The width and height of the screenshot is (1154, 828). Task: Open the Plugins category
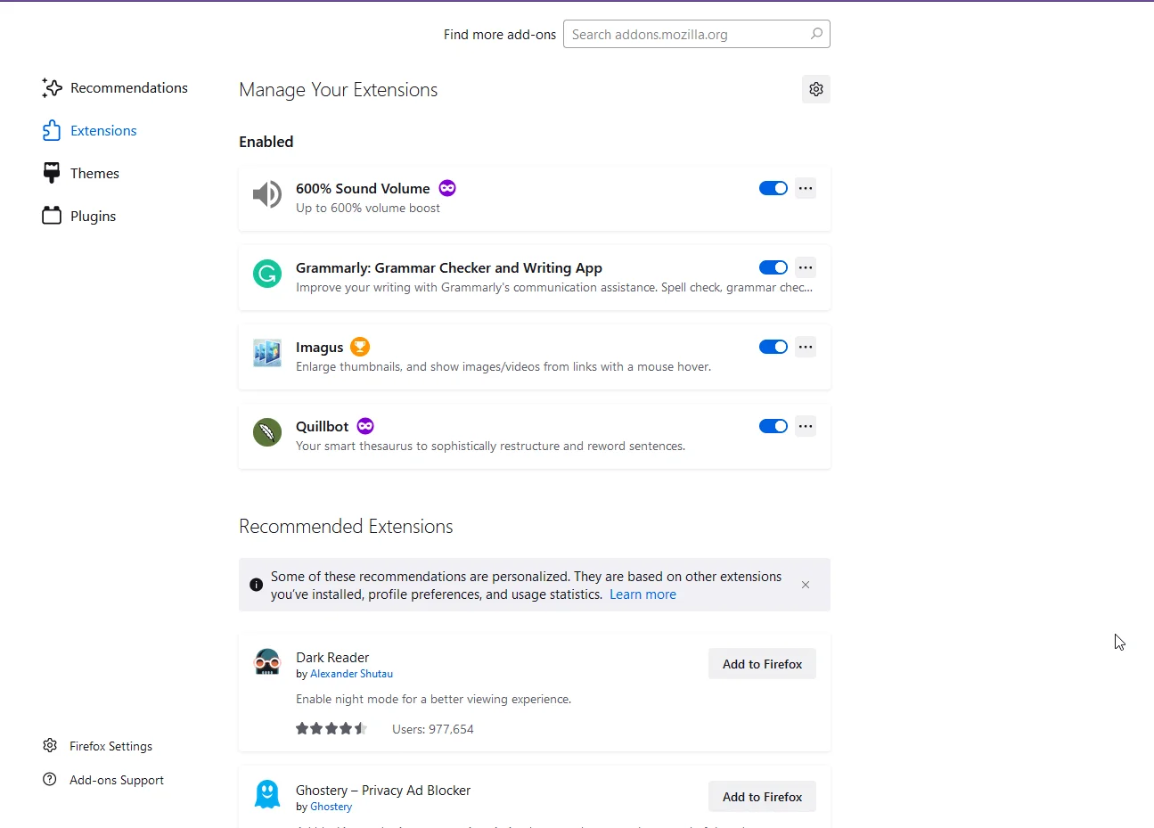pos(79,216)
